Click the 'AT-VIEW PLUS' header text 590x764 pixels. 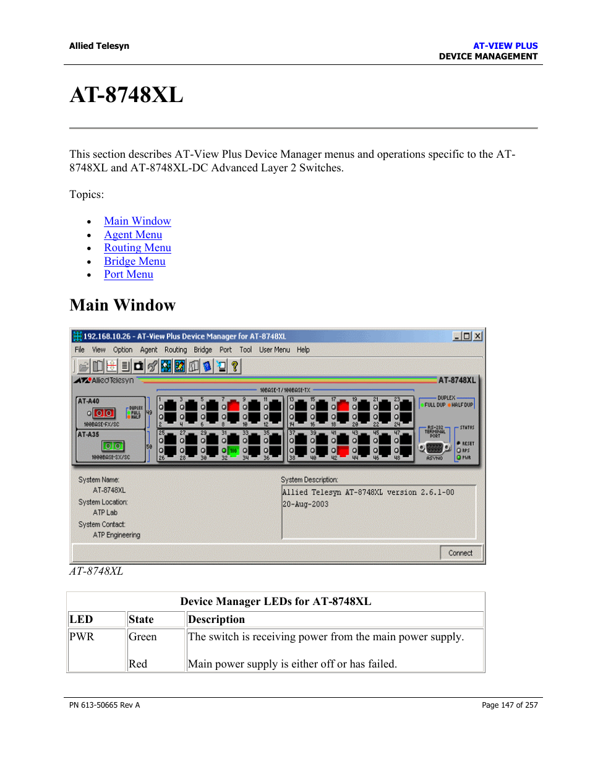[505, 46]
